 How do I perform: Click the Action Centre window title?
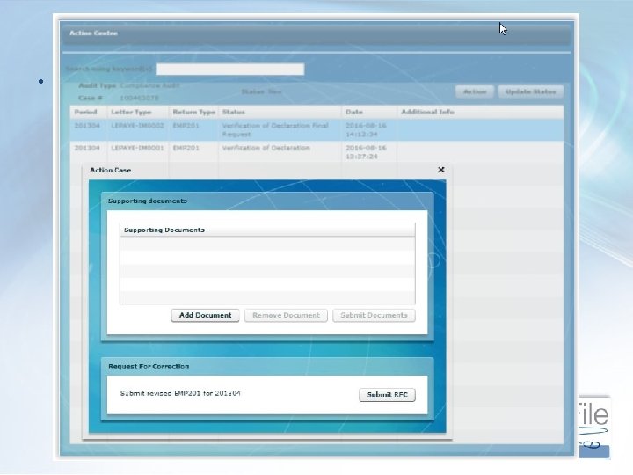tap(94, 33)
